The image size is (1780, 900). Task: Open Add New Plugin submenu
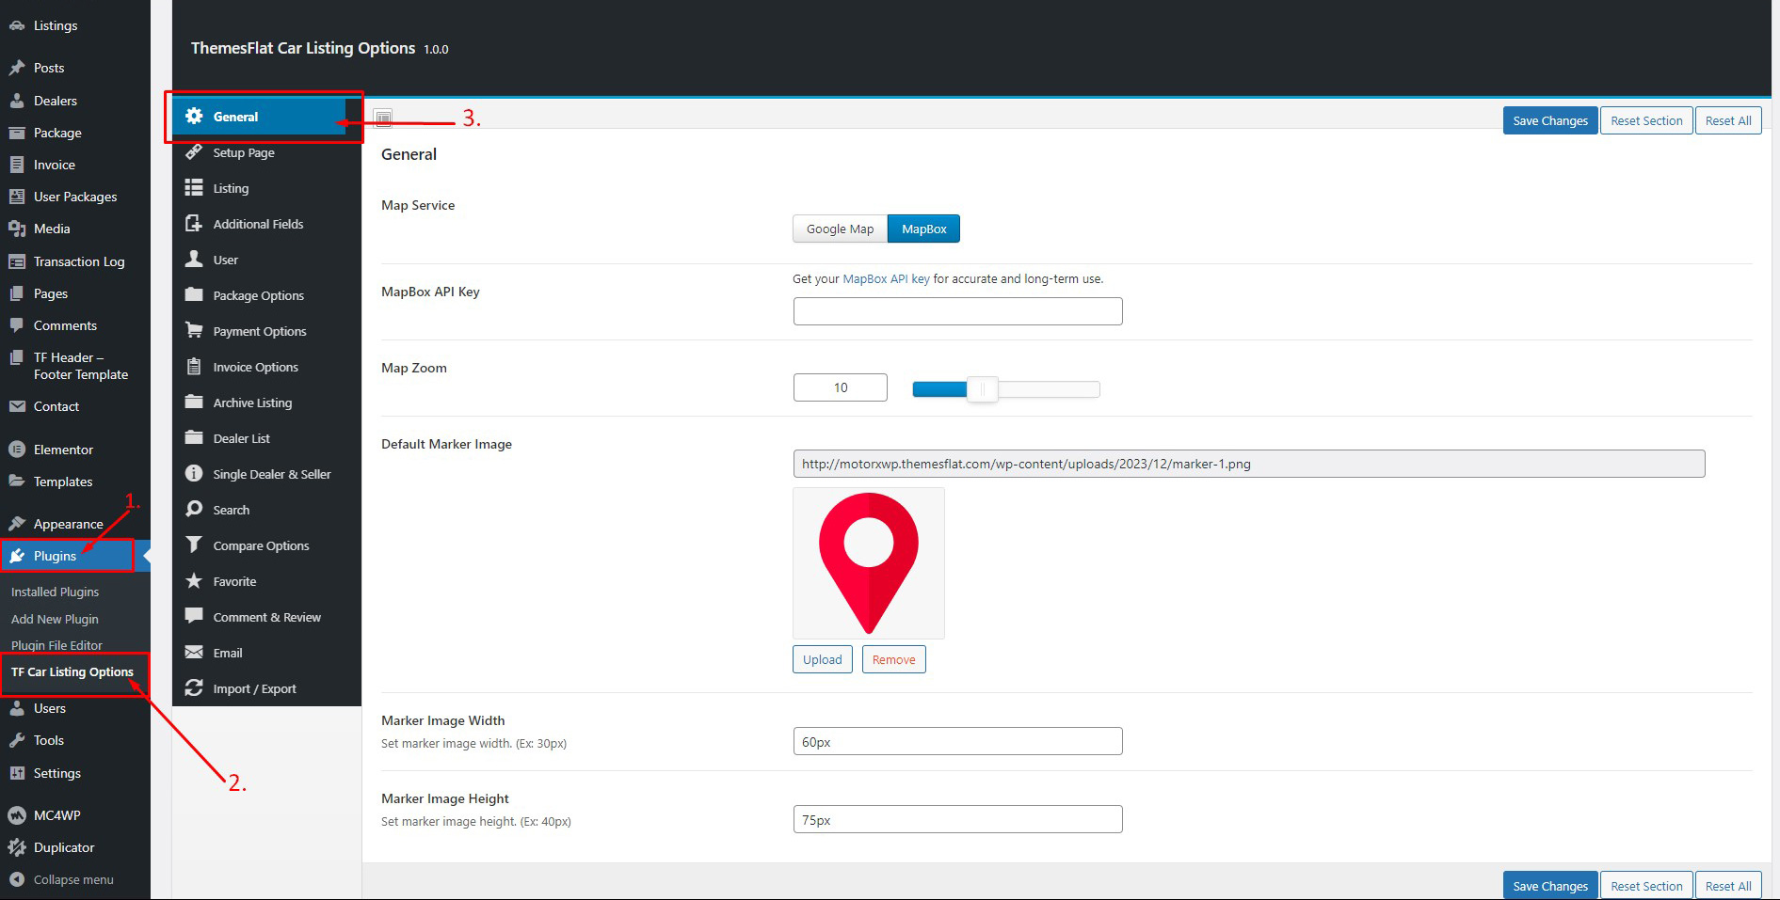[55, 619]
